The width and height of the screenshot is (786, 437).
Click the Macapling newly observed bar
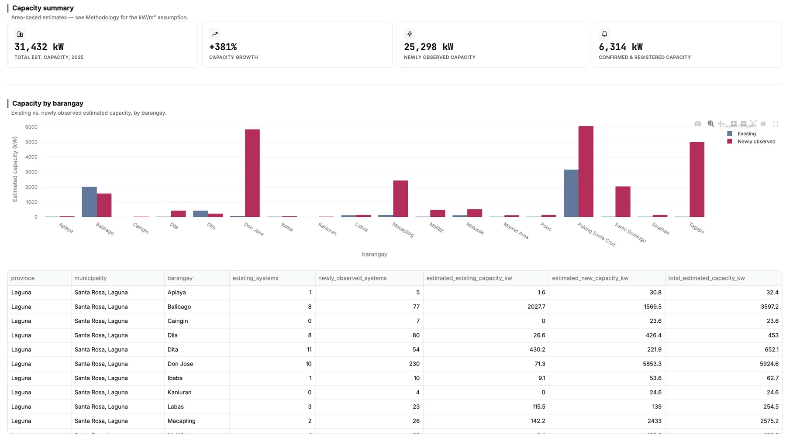[x=400, y=199]
